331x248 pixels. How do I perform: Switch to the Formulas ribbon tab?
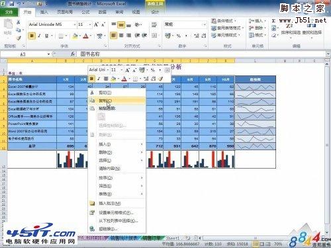click(85, 12)
